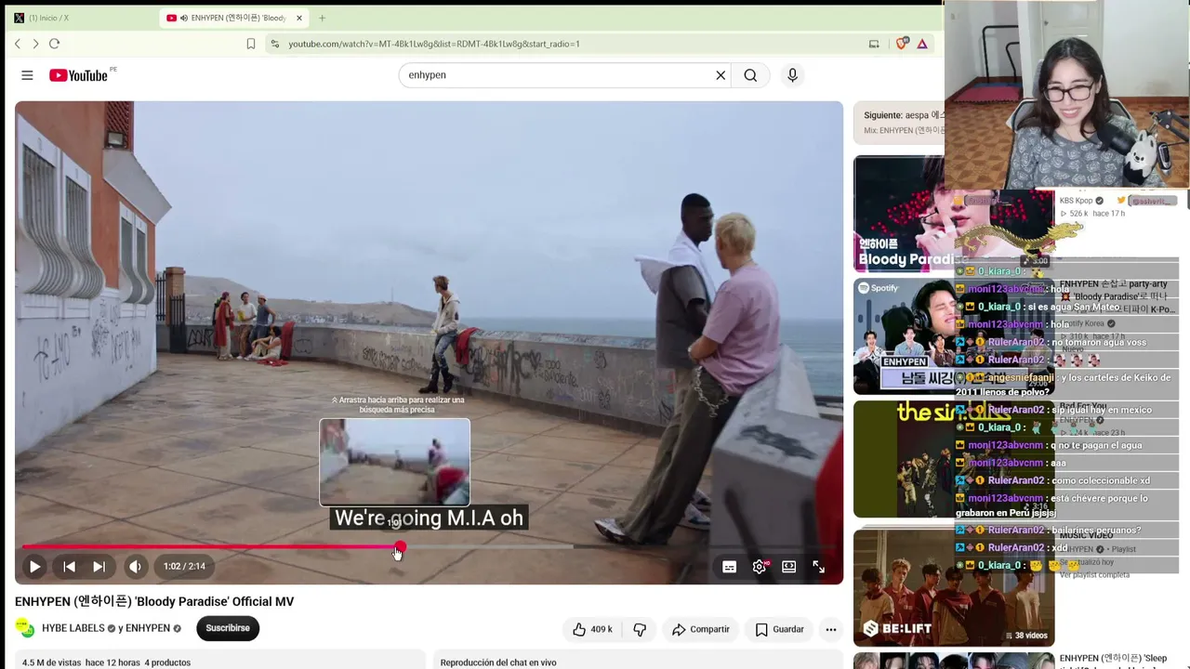Dislike the video
This screenshot has width=1190, height=669.
point(640,629)
